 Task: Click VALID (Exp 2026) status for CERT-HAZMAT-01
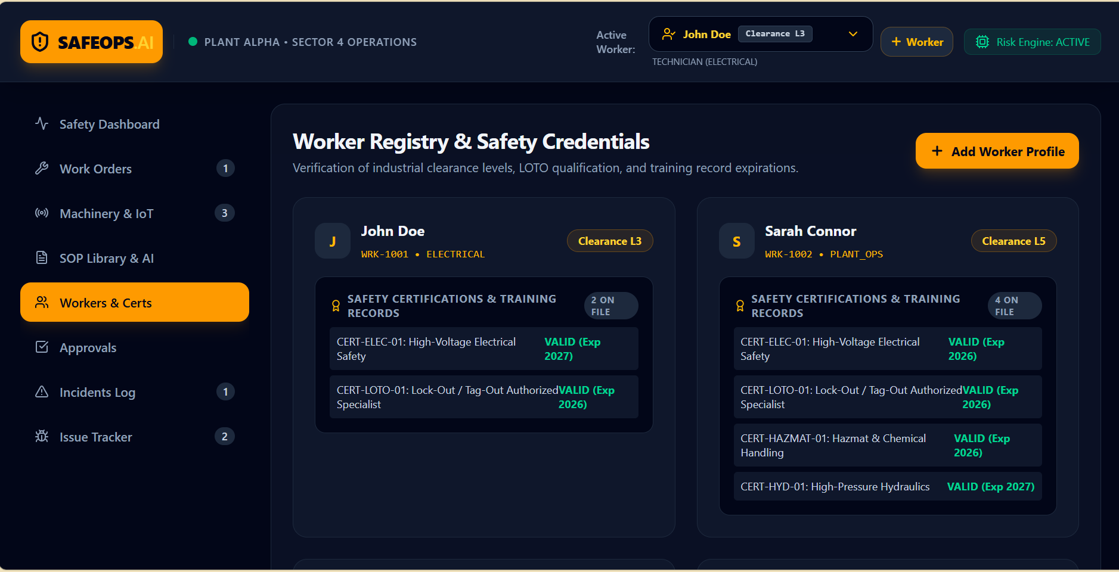pyautogui.click(x=982, y=445)
